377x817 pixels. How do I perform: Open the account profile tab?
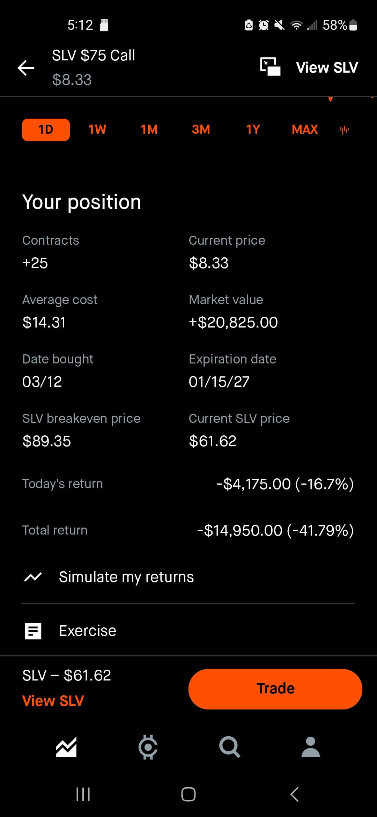click(311, 748)
